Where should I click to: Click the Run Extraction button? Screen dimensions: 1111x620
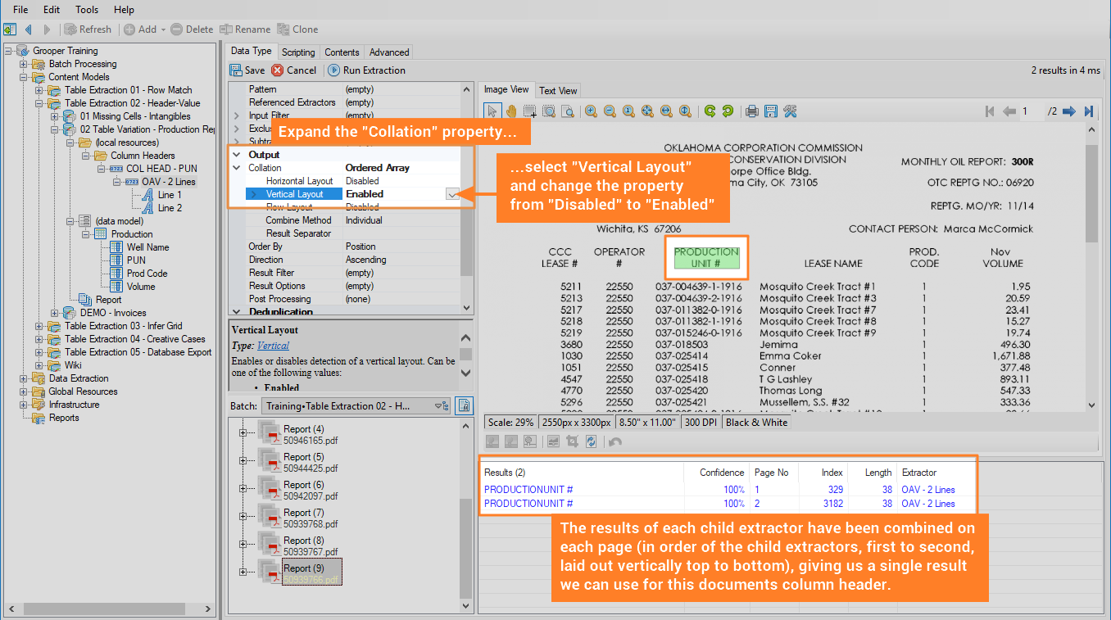[x=366, y=70]
